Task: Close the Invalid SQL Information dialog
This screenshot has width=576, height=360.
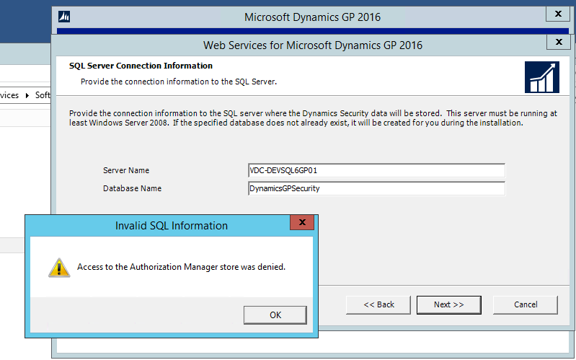Action: coord(302,222)
